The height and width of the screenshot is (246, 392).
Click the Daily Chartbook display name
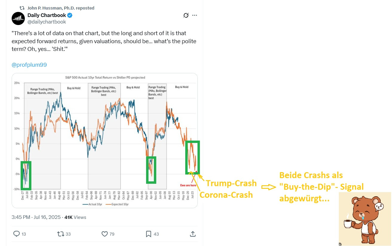pyautogui.click(x=47, y=15)
